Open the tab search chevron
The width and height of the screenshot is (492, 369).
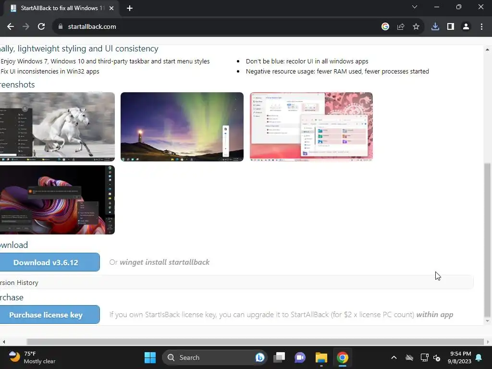[415, 7]
